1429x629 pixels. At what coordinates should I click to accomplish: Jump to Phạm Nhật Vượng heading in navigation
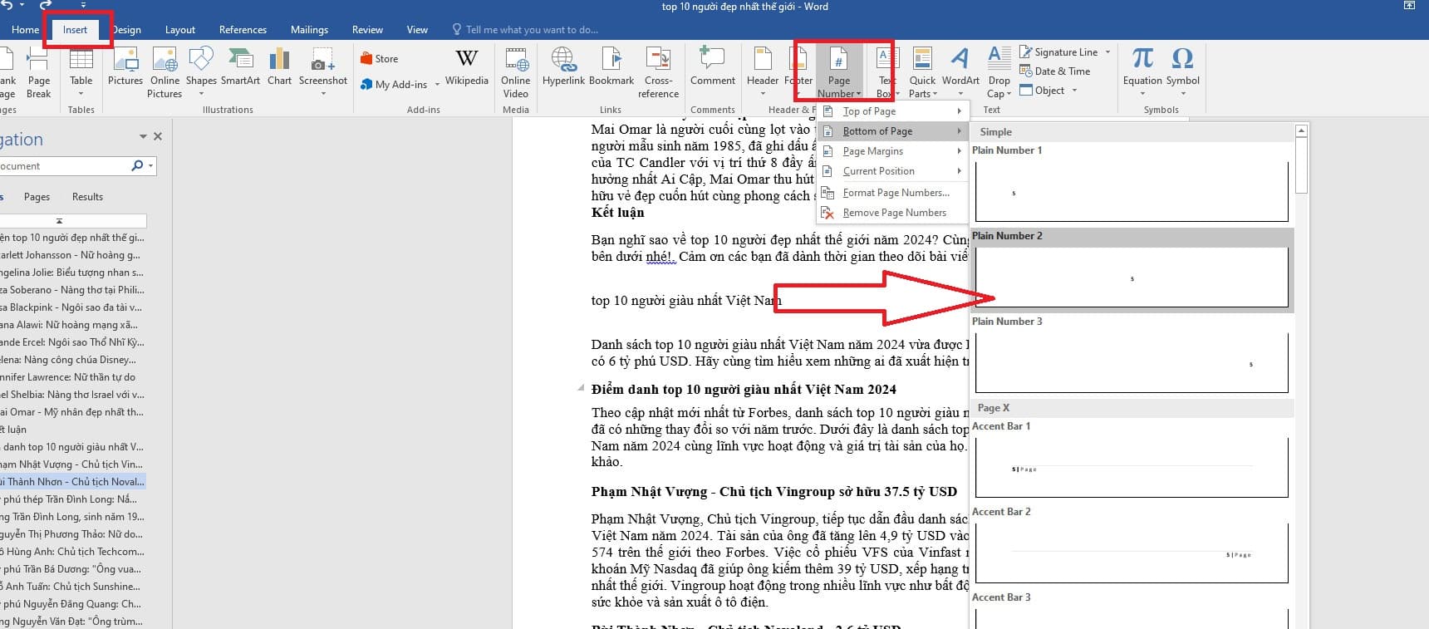click(x=72, y=464)
